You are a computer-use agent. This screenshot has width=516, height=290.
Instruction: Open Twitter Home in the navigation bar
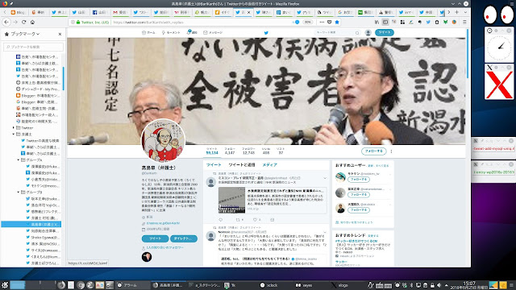pyautogui.click(x=148, y=32)
